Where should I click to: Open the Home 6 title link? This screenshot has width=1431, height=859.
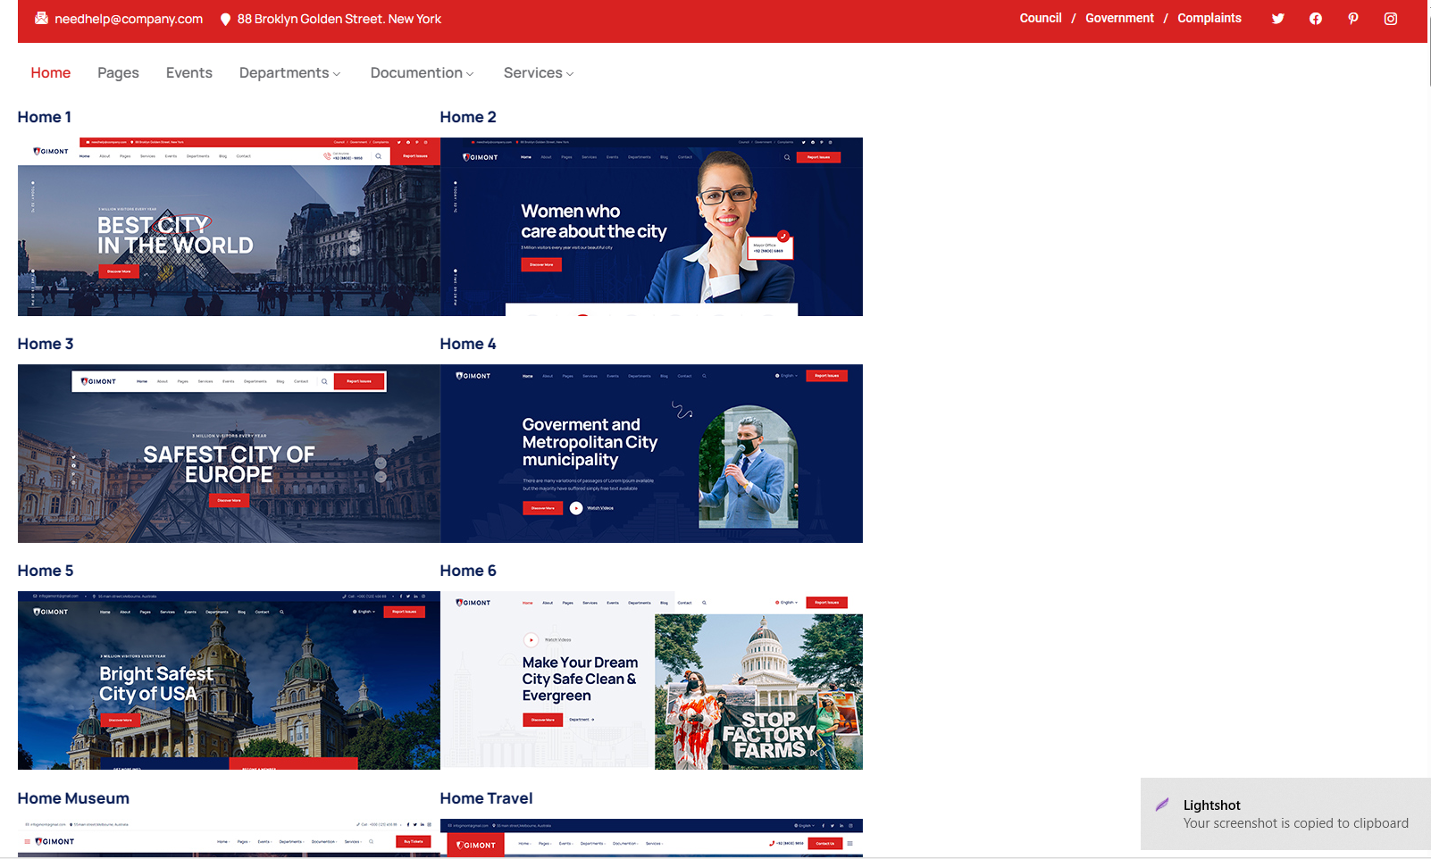point(468,571)
